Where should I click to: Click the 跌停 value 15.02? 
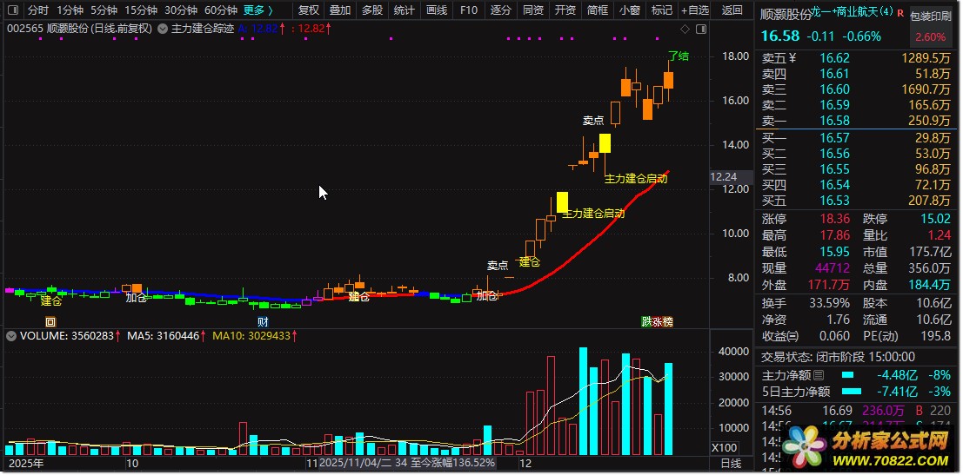pyautogui.click(x=937, y=219)
